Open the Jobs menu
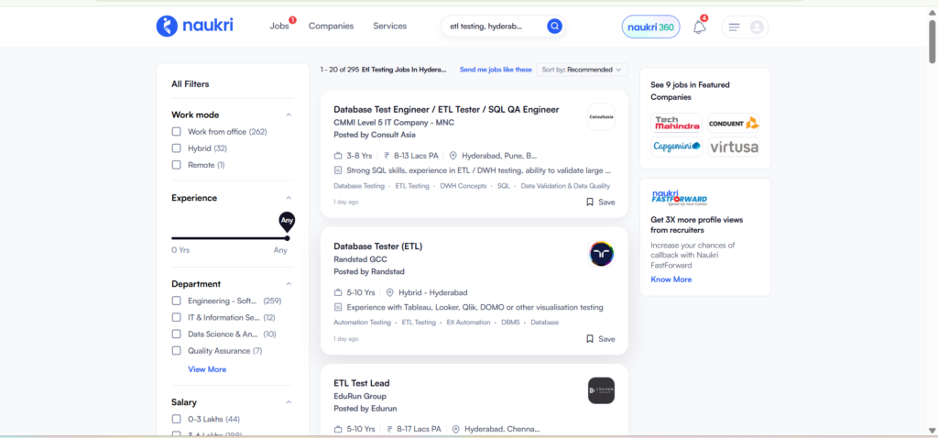Screen dimensions: 938x438 click(x=279, y=27)
